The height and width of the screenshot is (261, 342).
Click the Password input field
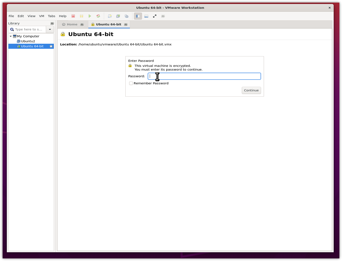[204, 76]
